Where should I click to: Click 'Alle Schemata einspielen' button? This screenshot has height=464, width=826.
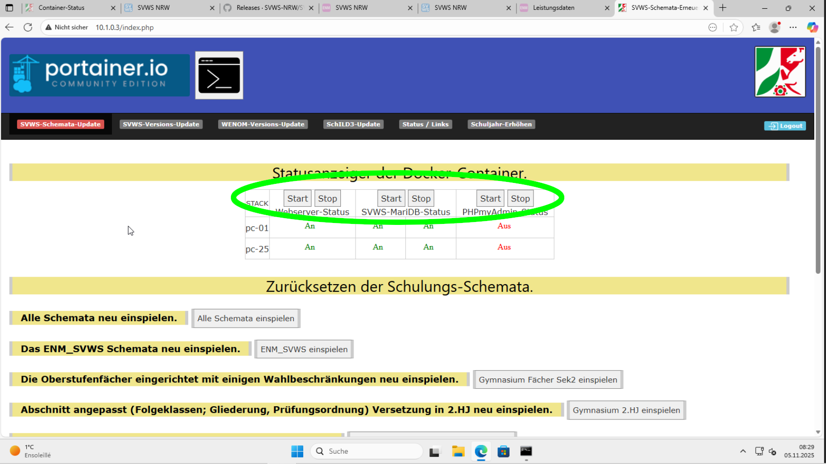click(x=246, y=318)
